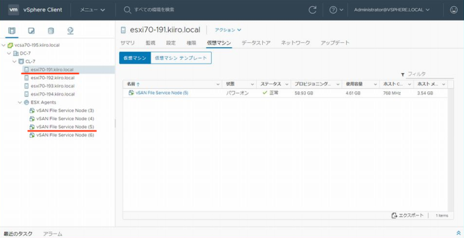
Task: Switch to the データストア tab
Action: pos(256,43)
